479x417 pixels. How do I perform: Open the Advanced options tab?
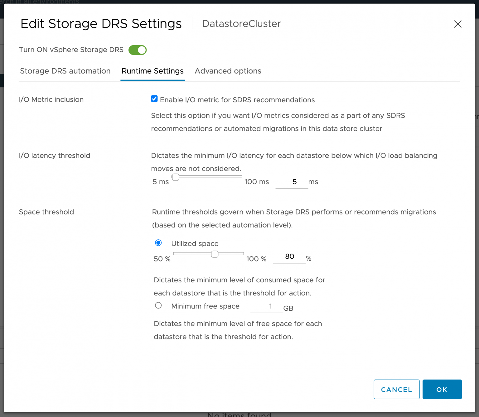pos(228,71)
